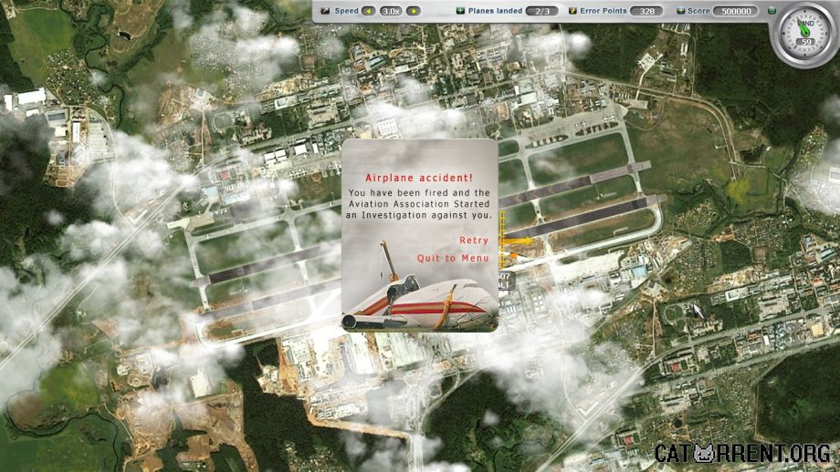Decrease game speed with left arrow
Screen dimensions: 840x472
[x=369, y=11]
